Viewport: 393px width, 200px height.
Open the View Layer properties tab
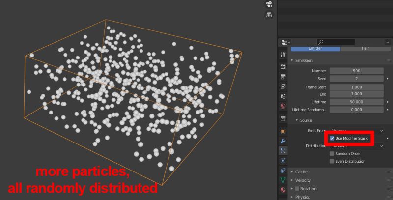click(283, 86)
